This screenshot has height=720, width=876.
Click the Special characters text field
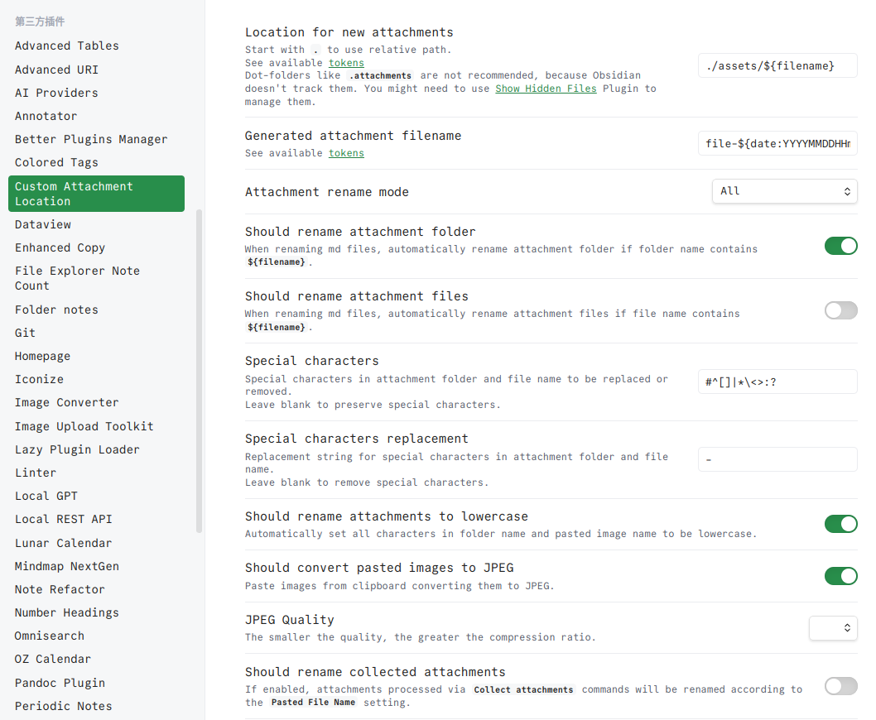(x=777, y=382)
